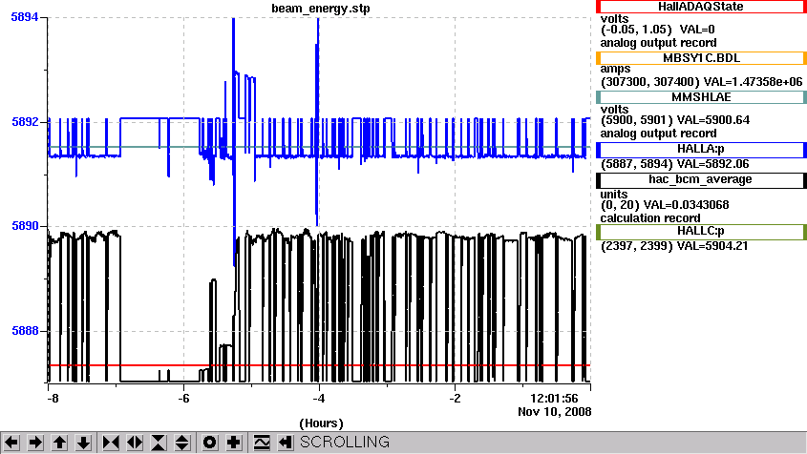Pan the graph up with the up arrow
807x454 pixels.
point(60,443)
